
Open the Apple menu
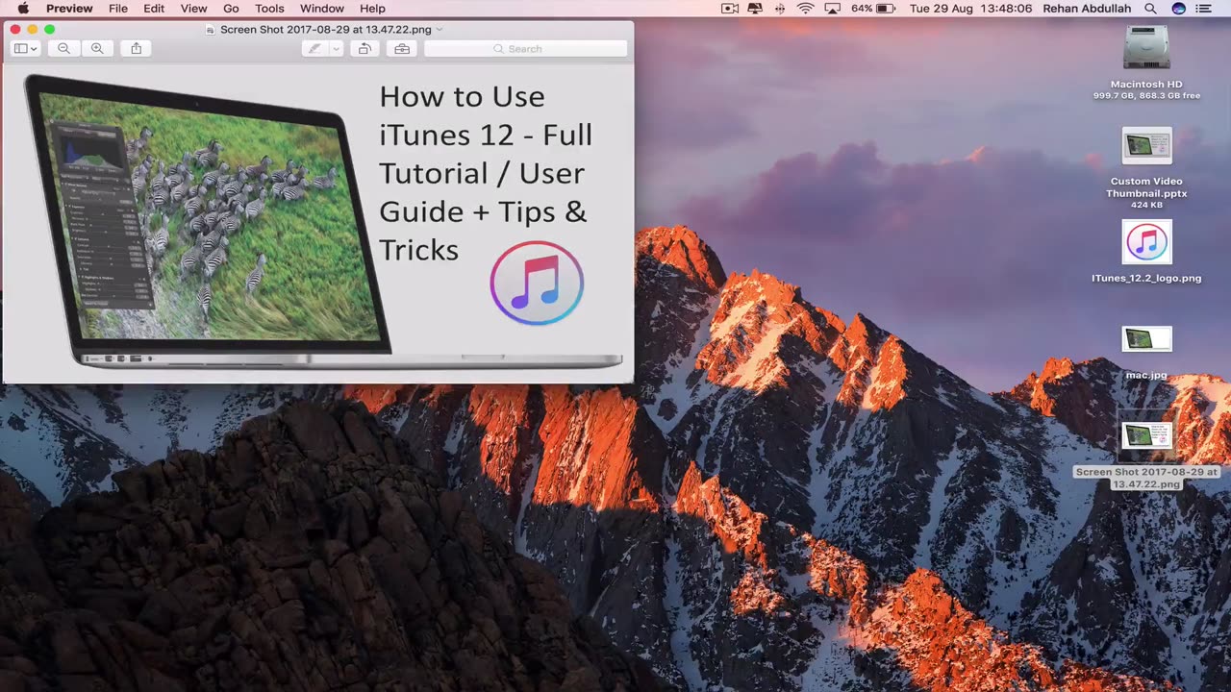point(23,9)
